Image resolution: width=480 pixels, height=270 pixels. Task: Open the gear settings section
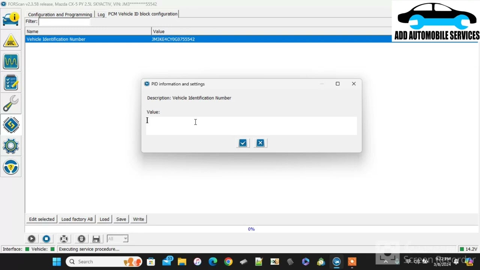click(x=11, y=146)
